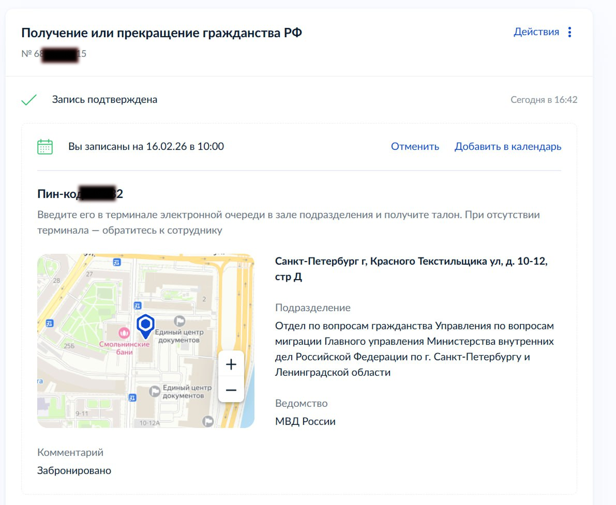Click the Запись подтверждена status row
The width and height of the screenshot is (616, 505).
(x=299, y=100)
